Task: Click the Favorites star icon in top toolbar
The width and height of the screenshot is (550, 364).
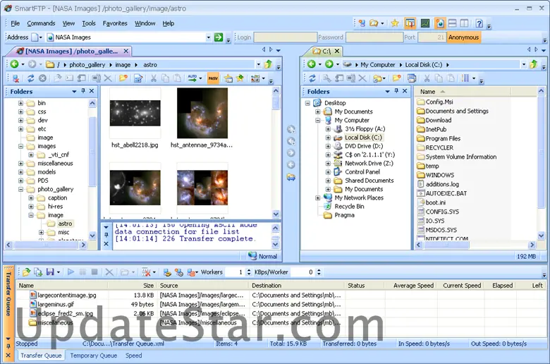Action: pos(395,23)
